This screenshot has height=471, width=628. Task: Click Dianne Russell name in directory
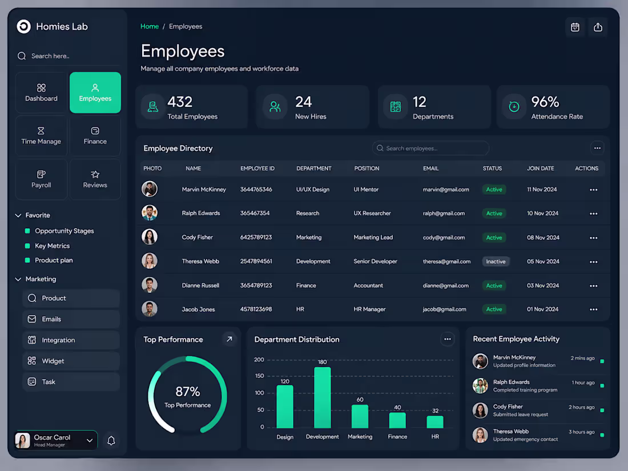point(200,285)
